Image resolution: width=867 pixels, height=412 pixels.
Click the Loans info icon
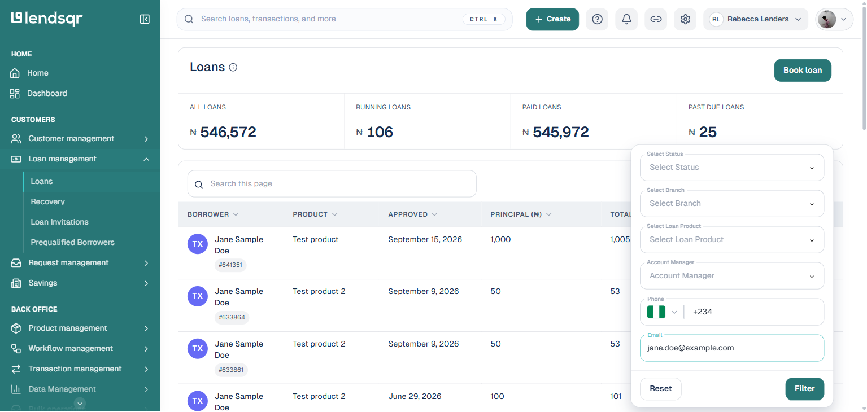233,67
